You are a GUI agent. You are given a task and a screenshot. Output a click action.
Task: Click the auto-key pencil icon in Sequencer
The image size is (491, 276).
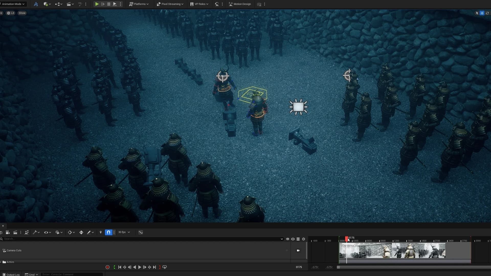[90, 232]
